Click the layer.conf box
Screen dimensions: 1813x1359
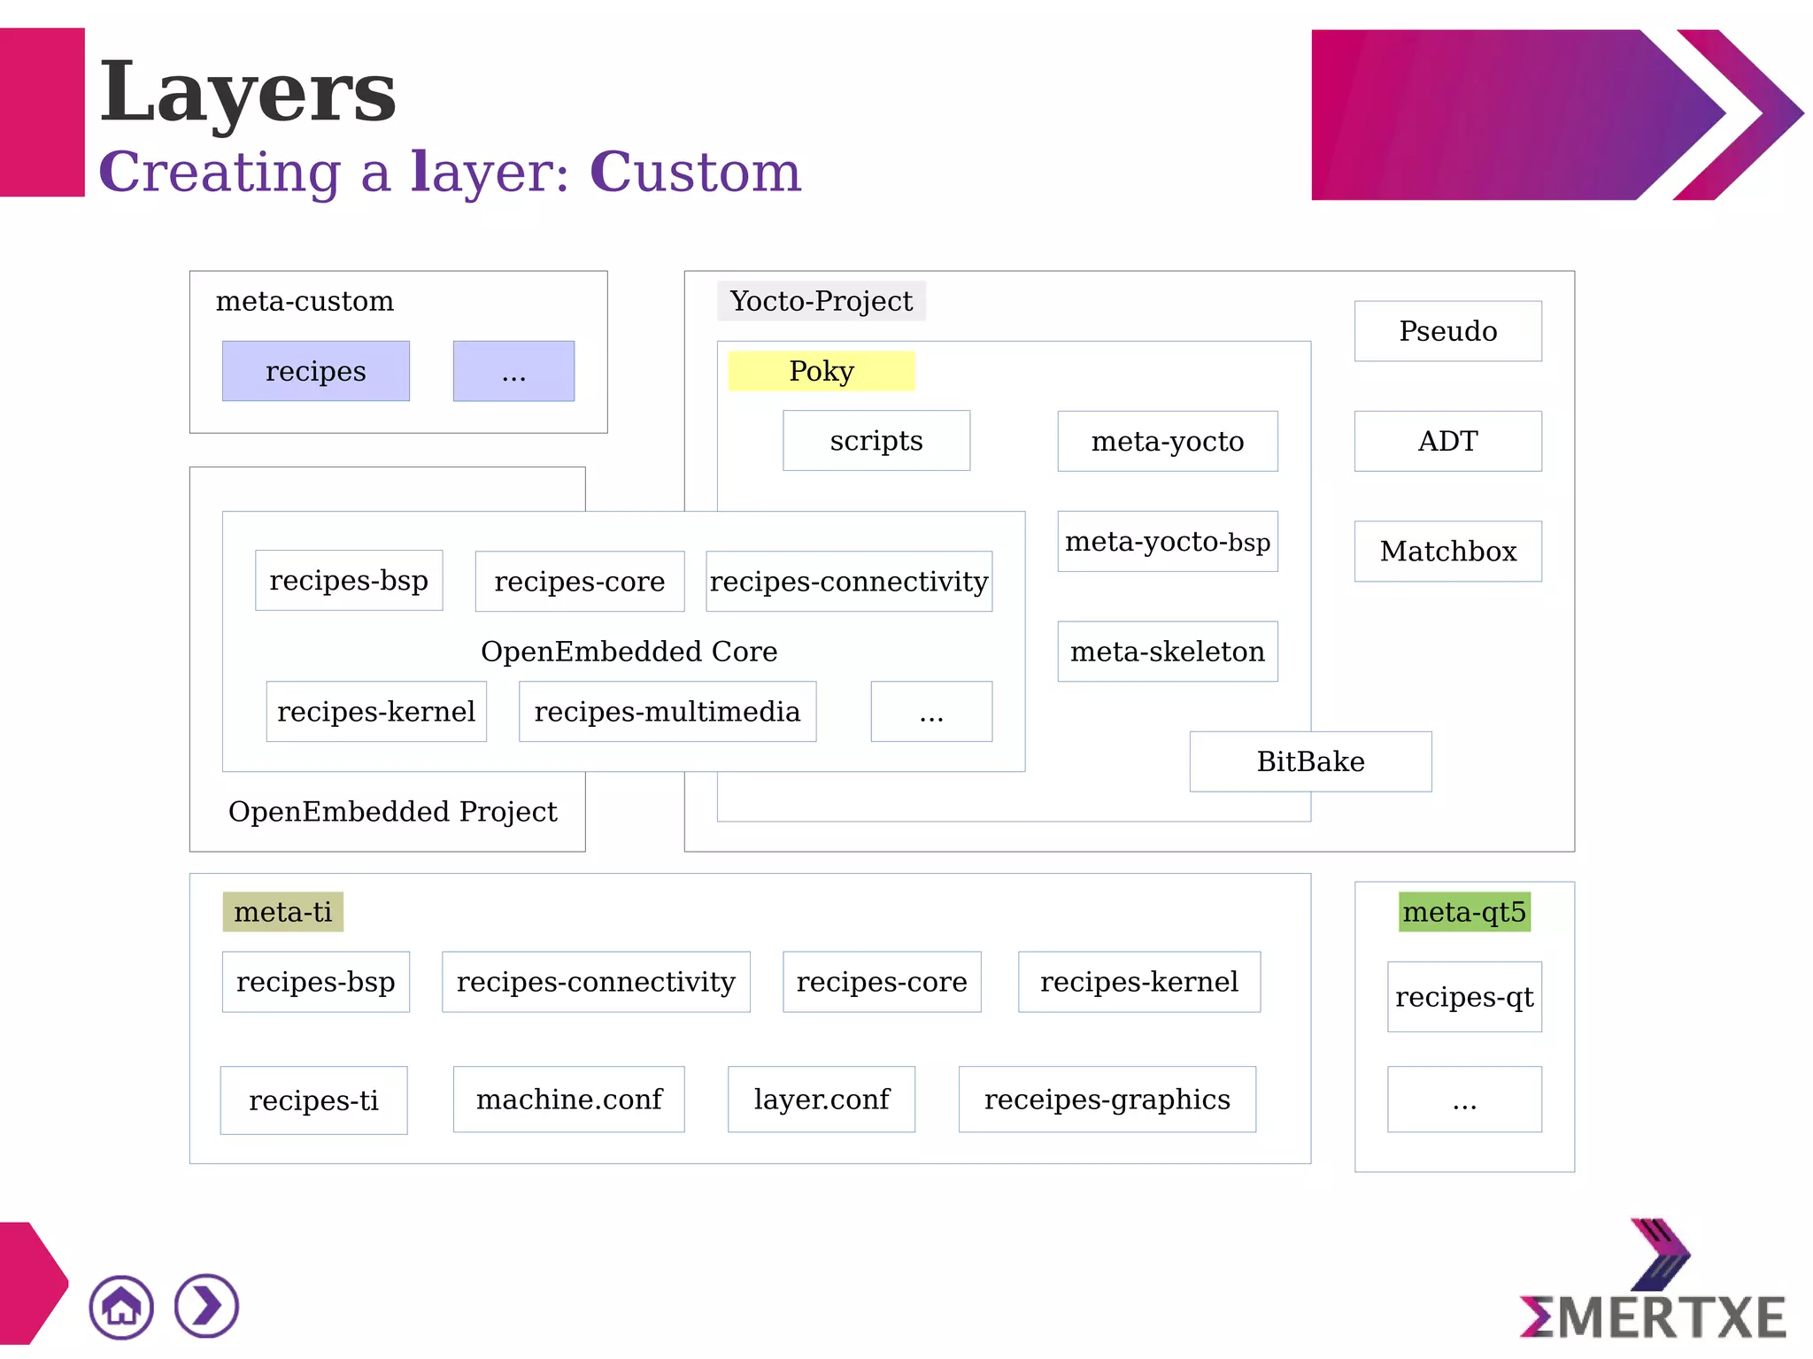821,1099
